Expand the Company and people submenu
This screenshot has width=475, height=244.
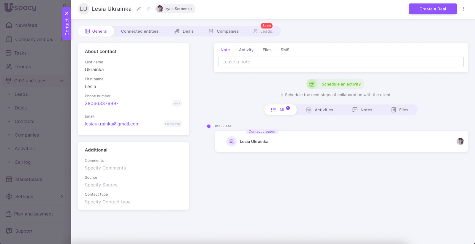61,39
